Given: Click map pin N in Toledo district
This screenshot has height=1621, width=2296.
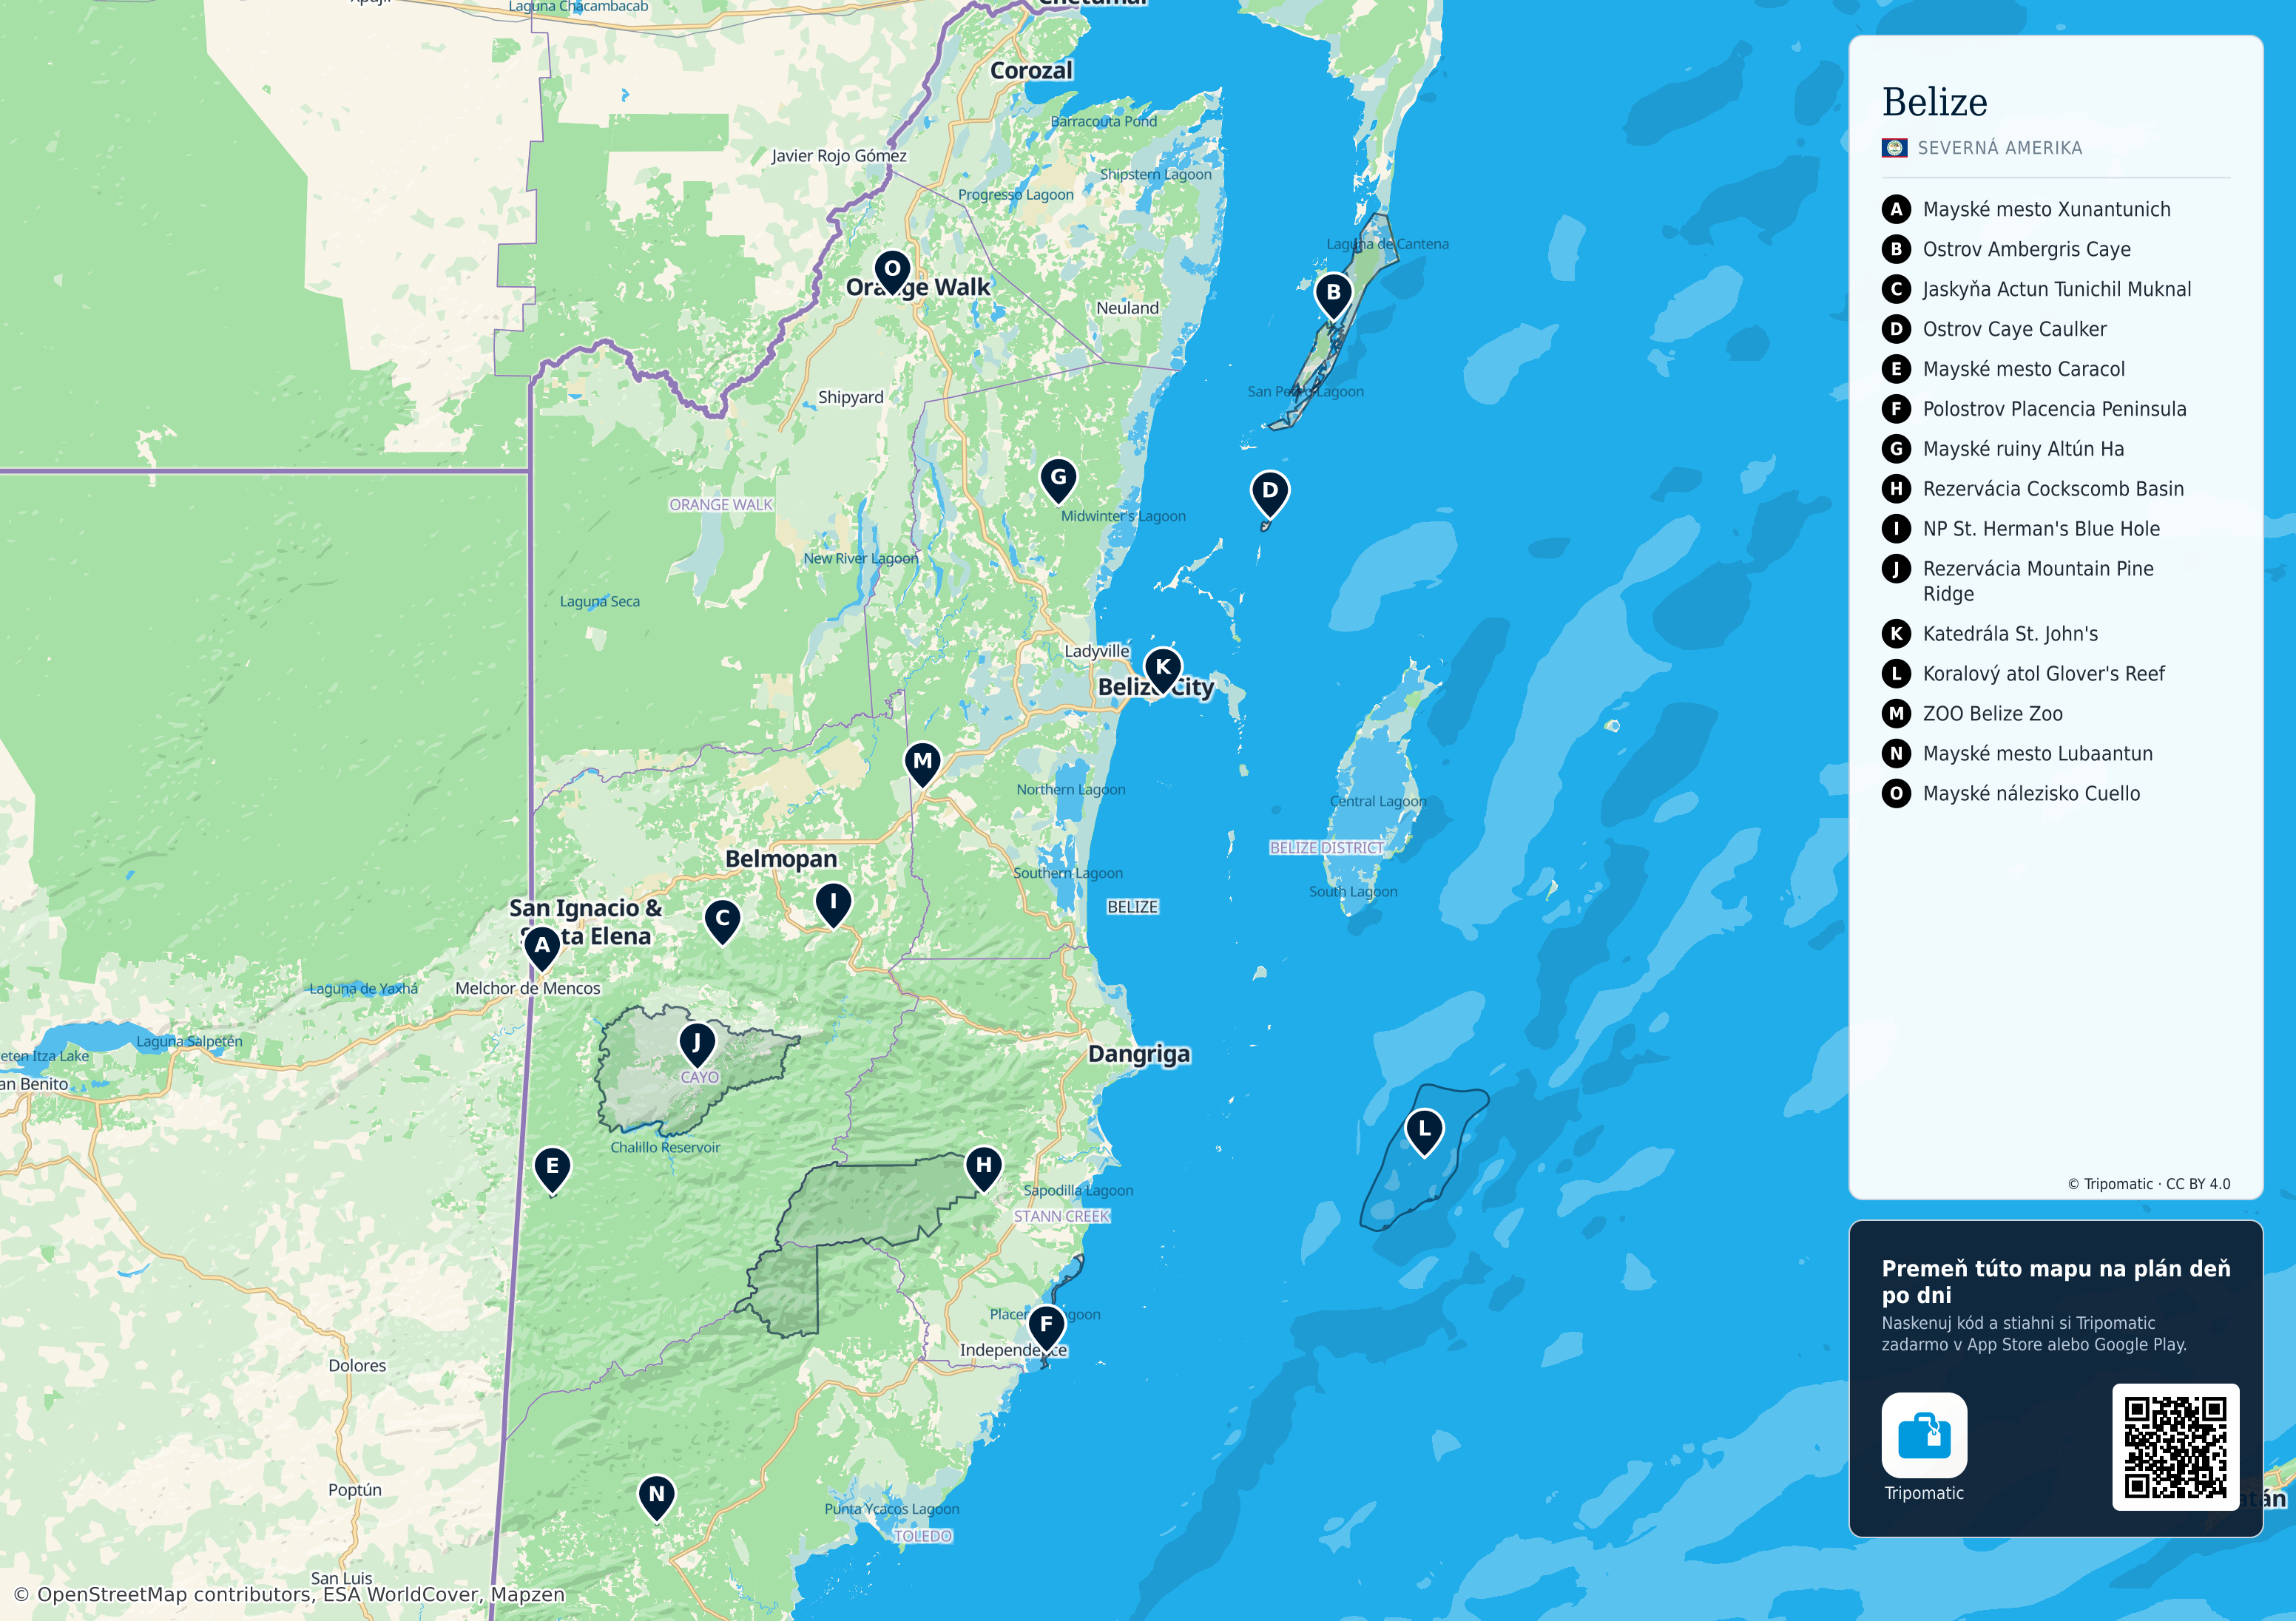Looking at the screenshot, I should coord(656,1497).
